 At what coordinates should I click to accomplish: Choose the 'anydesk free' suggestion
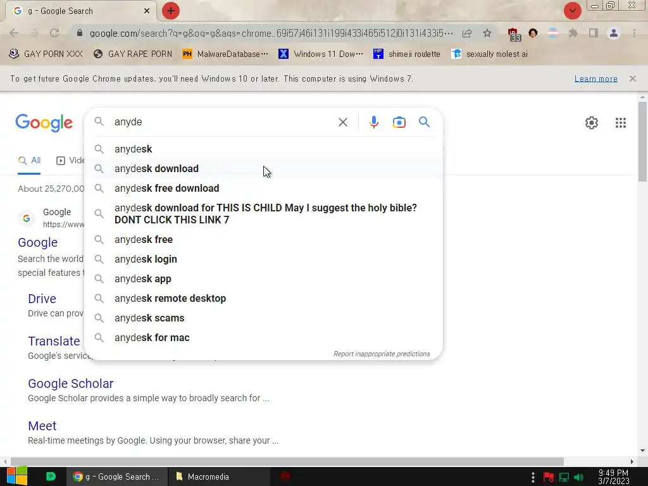pos(263,239)
